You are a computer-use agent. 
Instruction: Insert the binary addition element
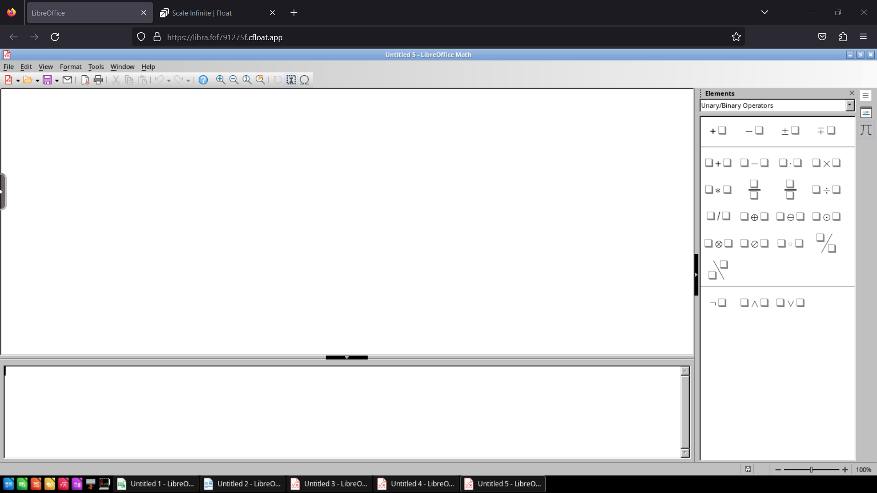point(718,163)
